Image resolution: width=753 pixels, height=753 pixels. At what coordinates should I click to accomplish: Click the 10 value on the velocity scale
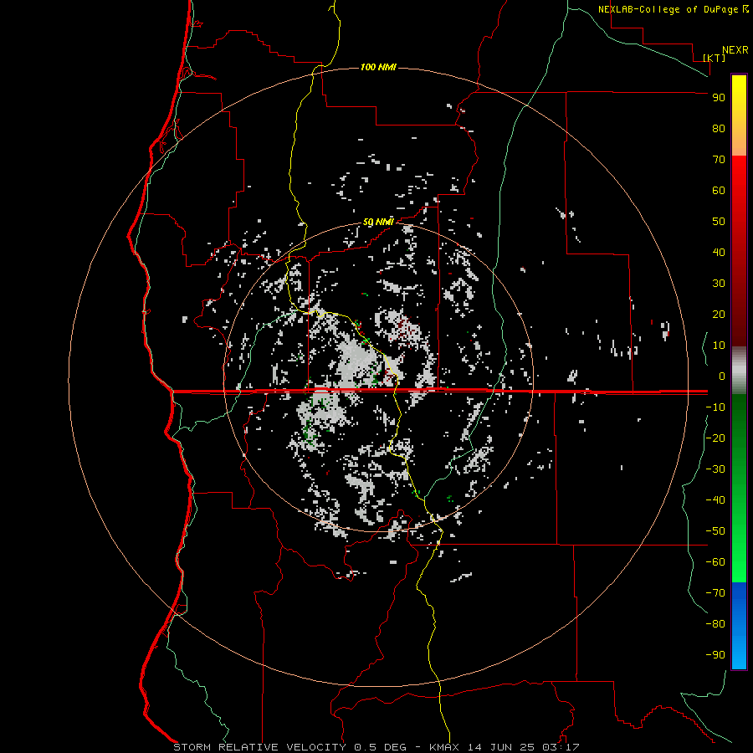pos(719,346)
